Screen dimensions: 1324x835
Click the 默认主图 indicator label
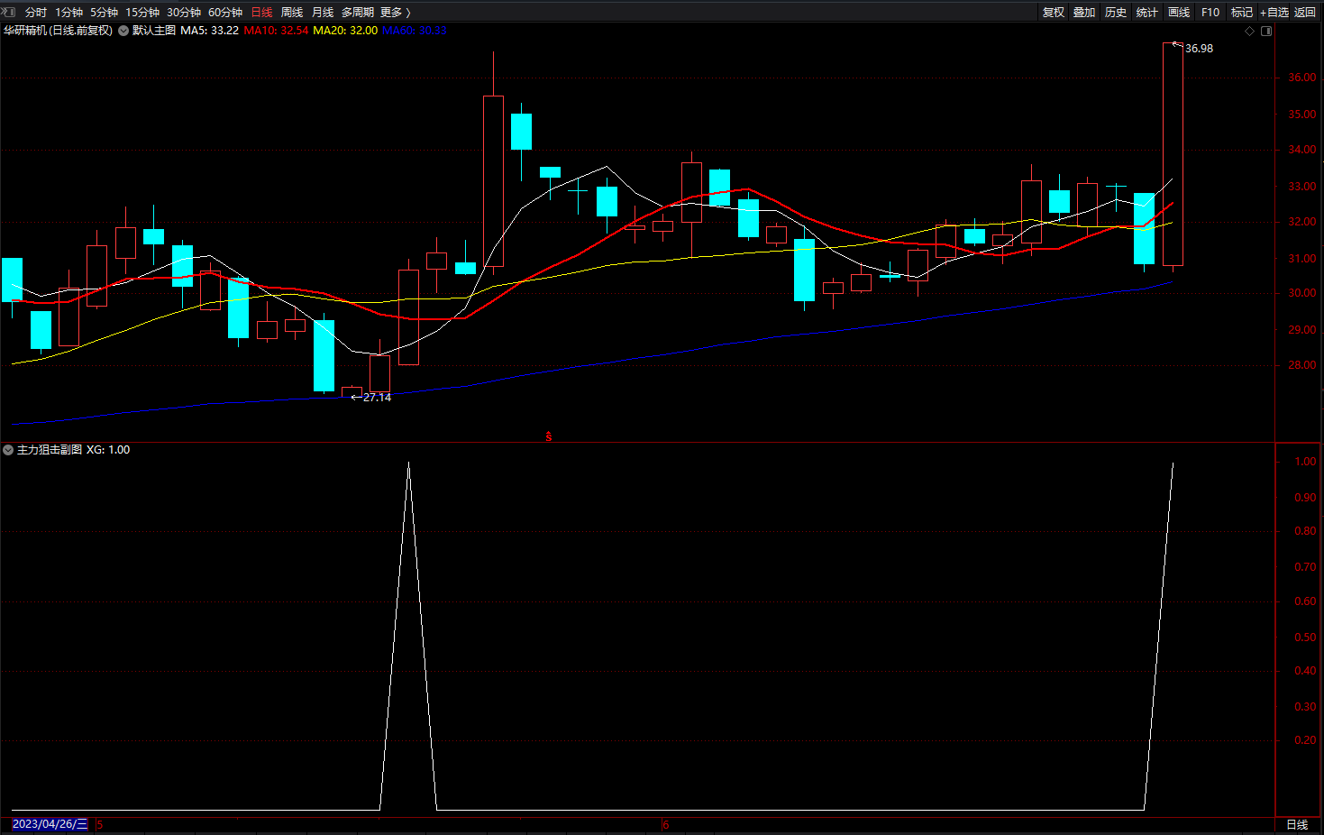[x=154, y=31]
